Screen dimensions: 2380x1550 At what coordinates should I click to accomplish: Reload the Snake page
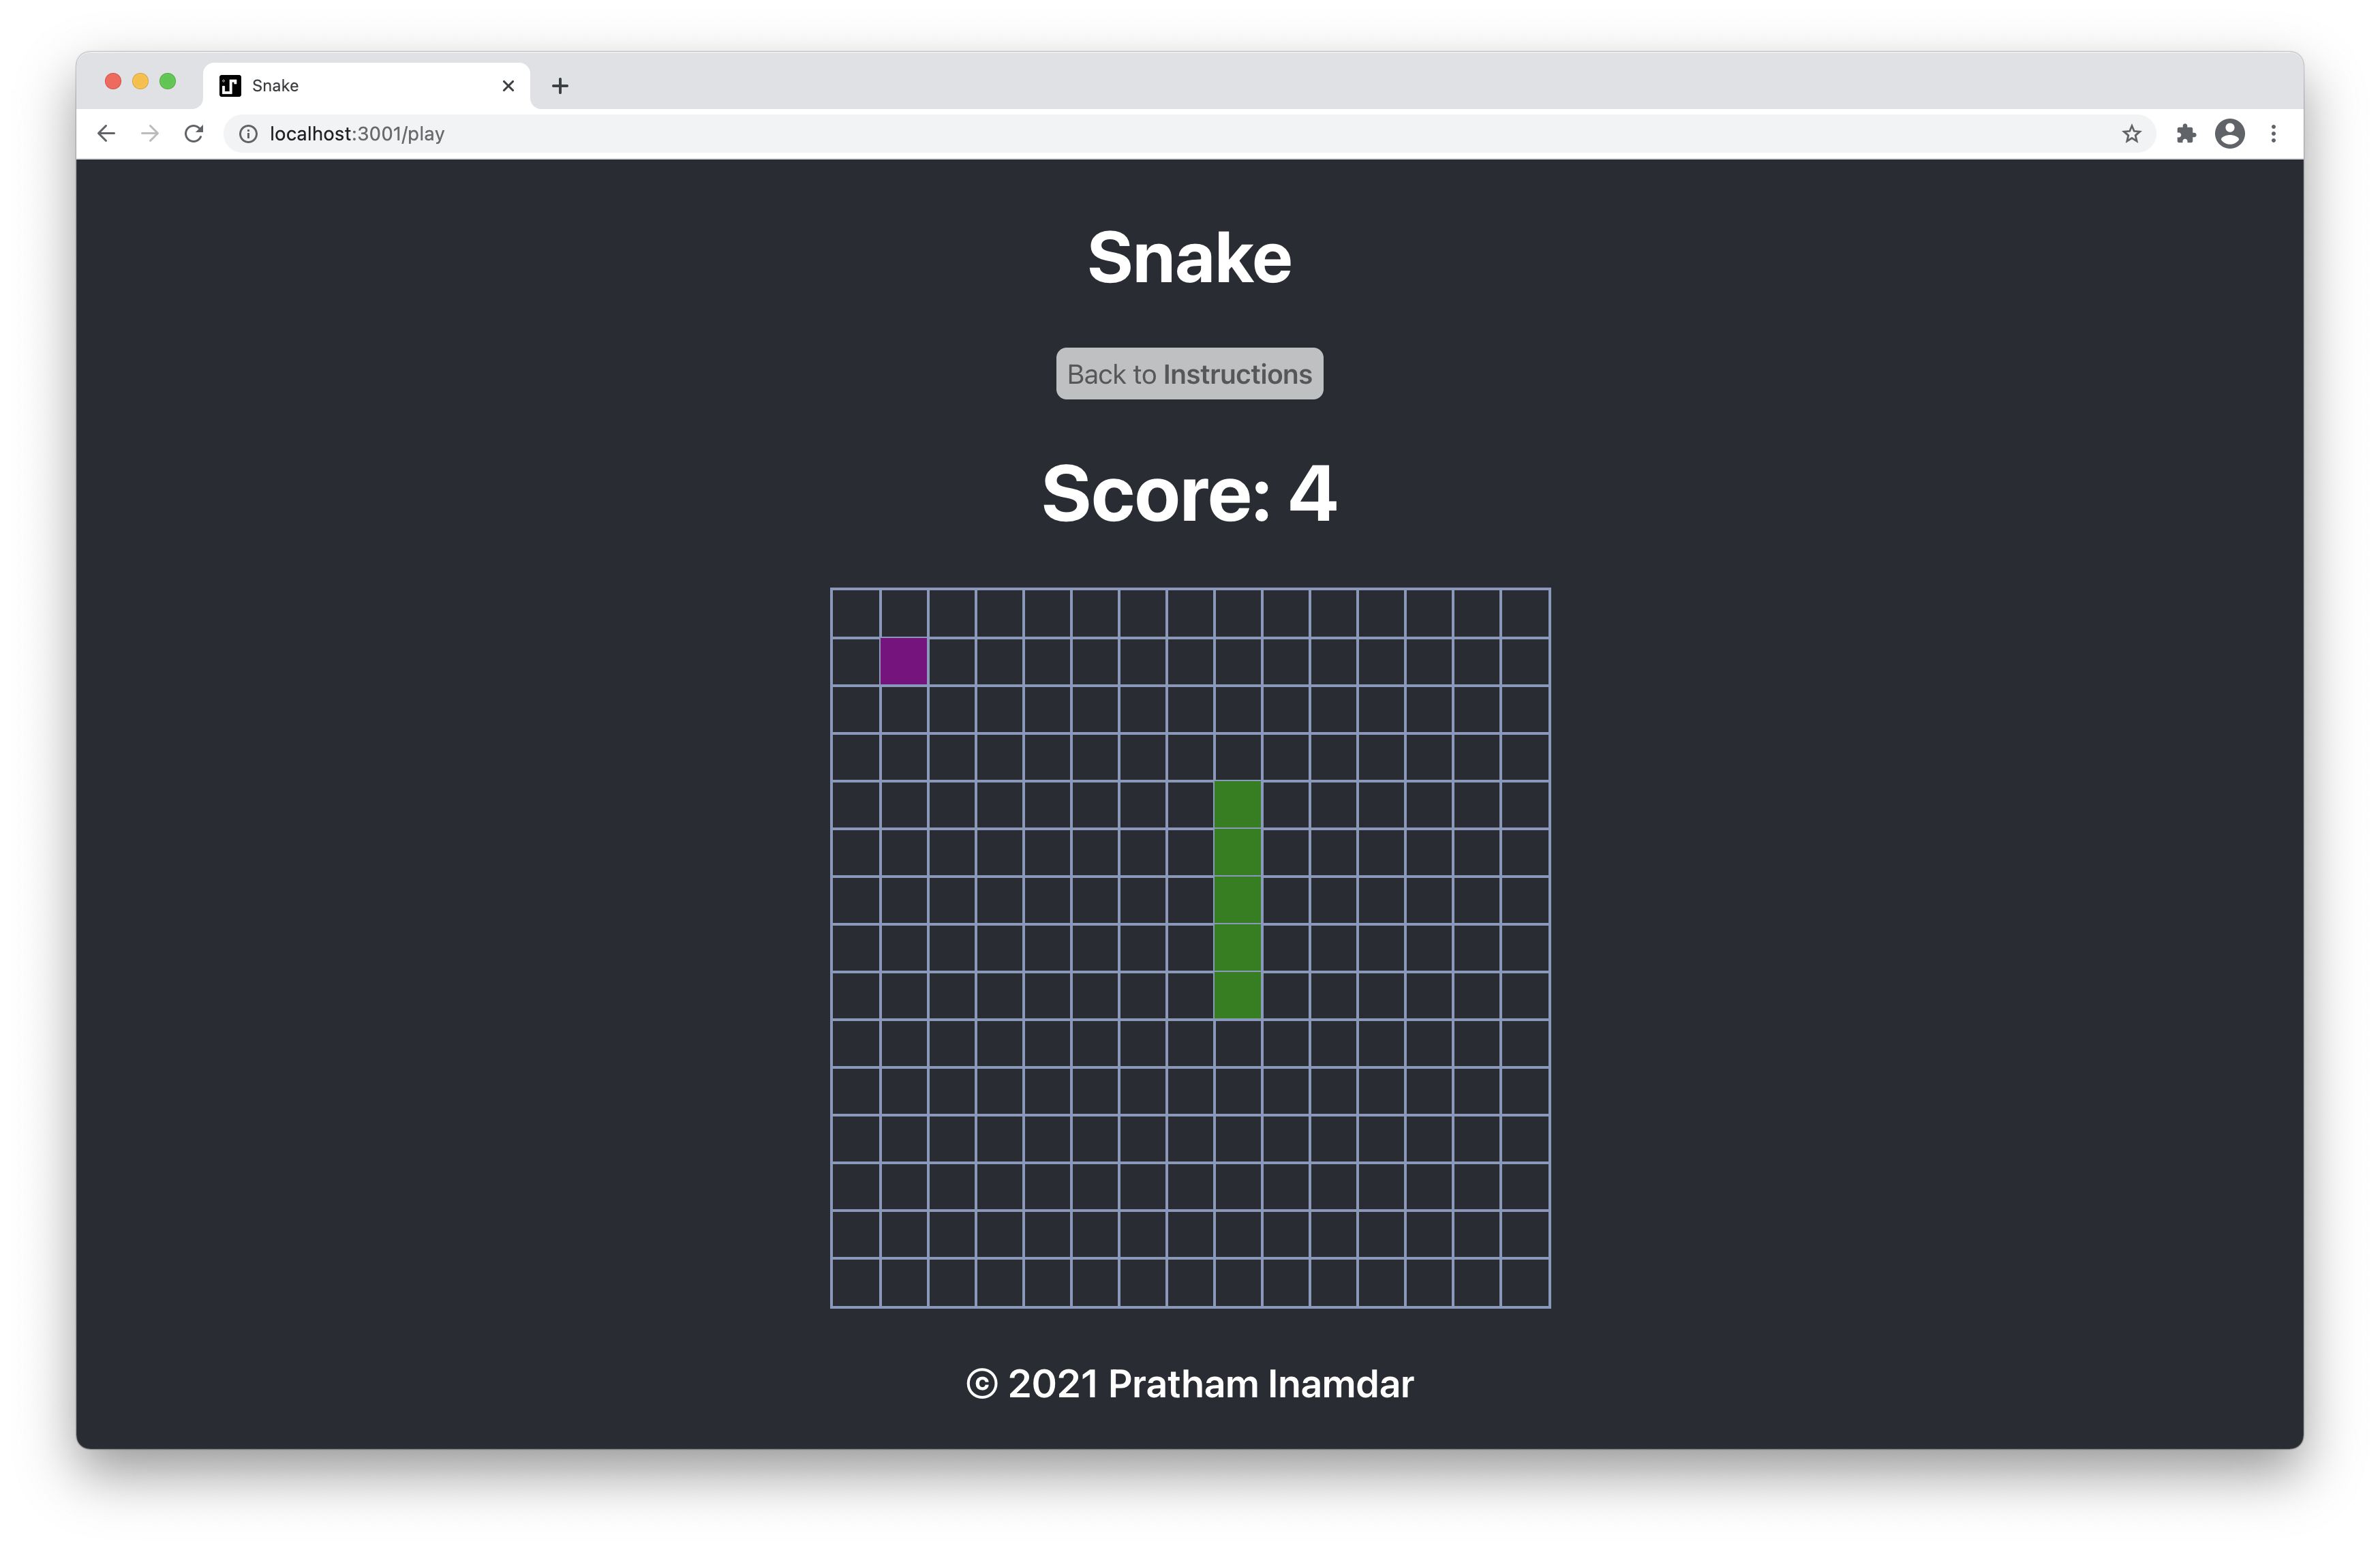194,134
